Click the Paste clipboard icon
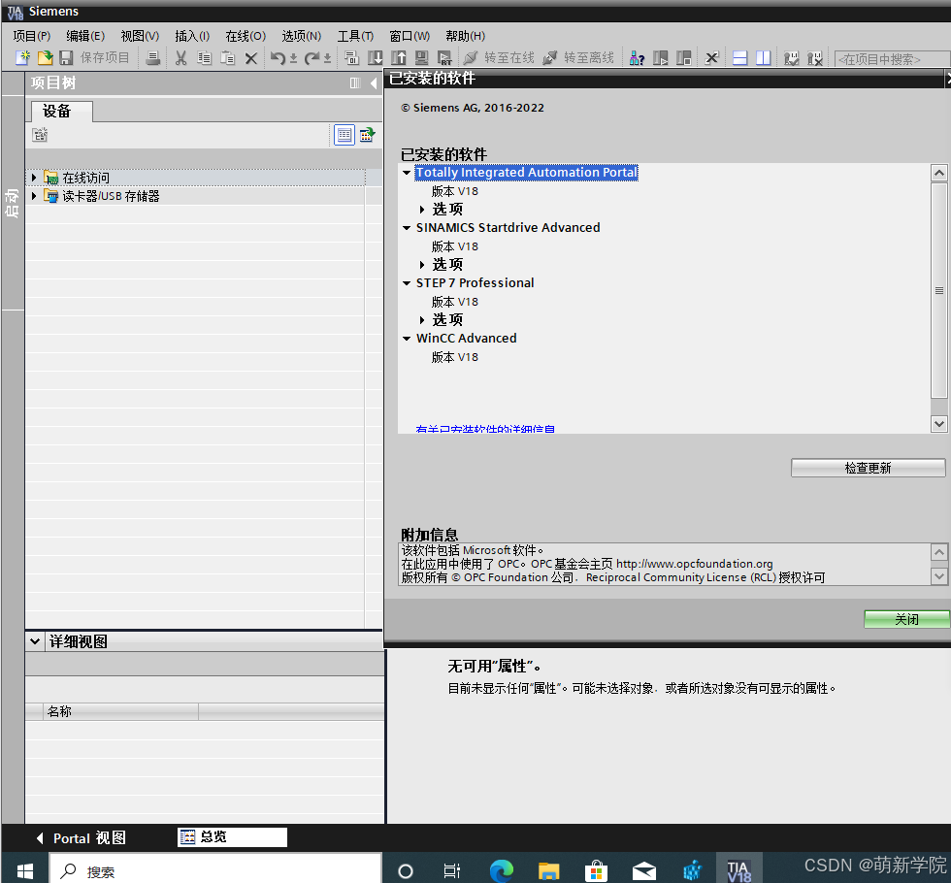This screenshot has height=883, width=951. point(228,57)
